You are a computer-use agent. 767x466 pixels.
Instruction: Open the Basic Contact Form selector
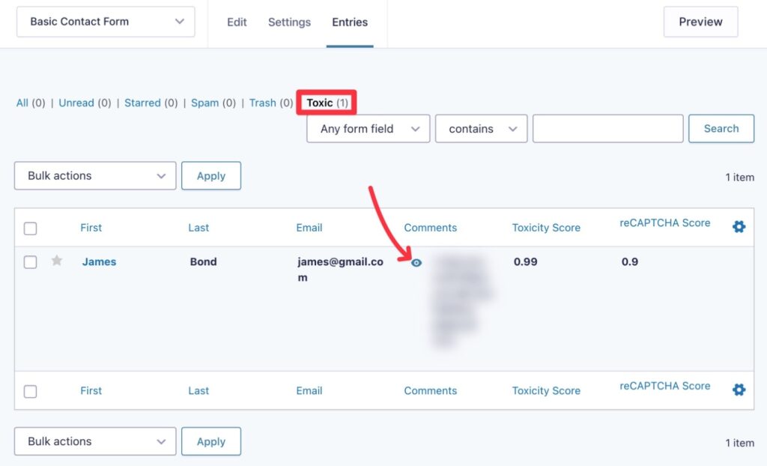[x=105, y=22]
